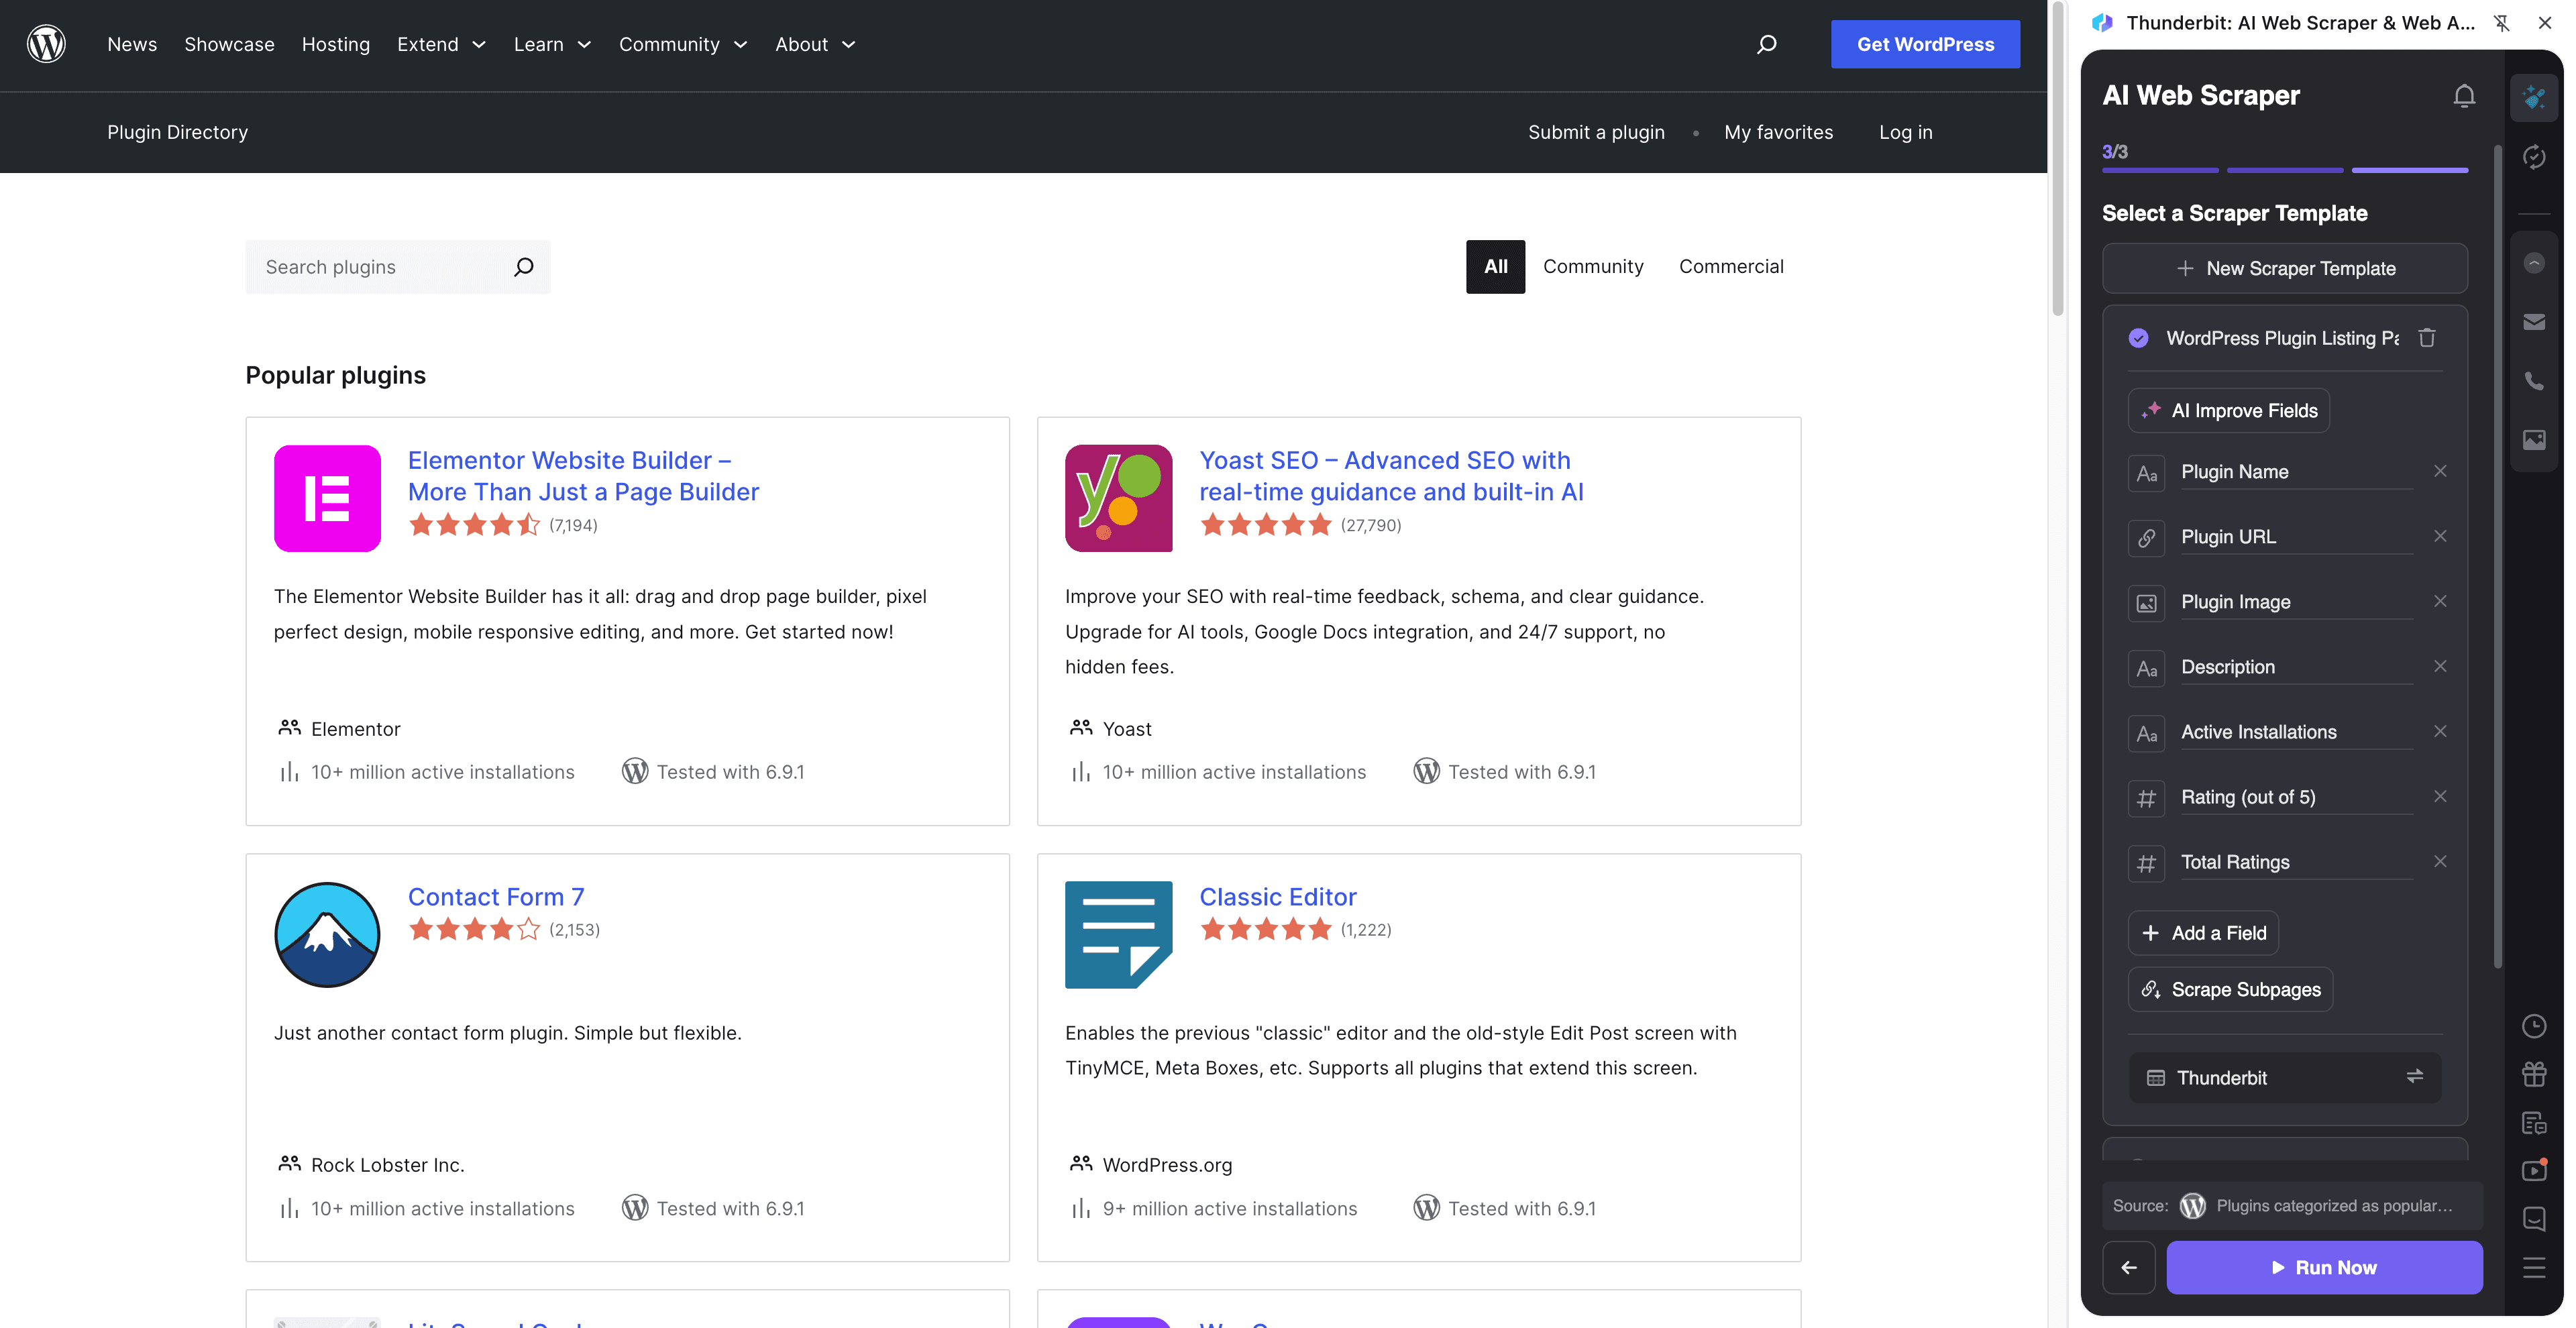
Task: Open the search icon in the WordPress header
Action: (1766, 44)
